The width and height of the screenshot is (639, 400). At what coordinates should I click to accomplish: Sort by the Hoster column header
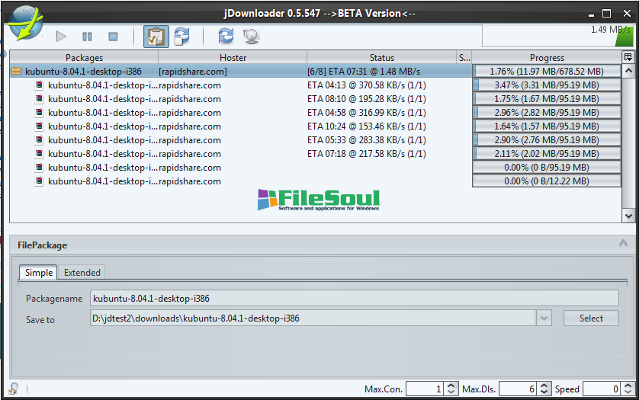(233, 57)
